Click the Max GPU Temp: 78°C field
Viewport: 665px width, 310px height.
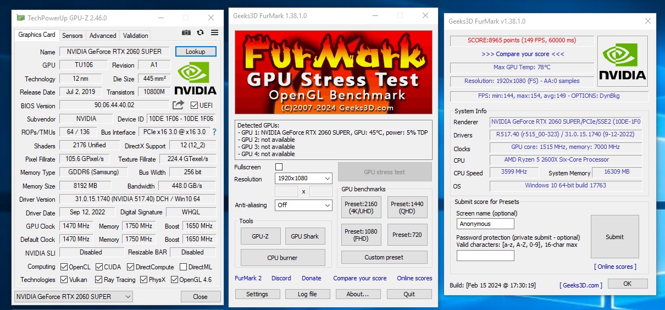point(522,67)
